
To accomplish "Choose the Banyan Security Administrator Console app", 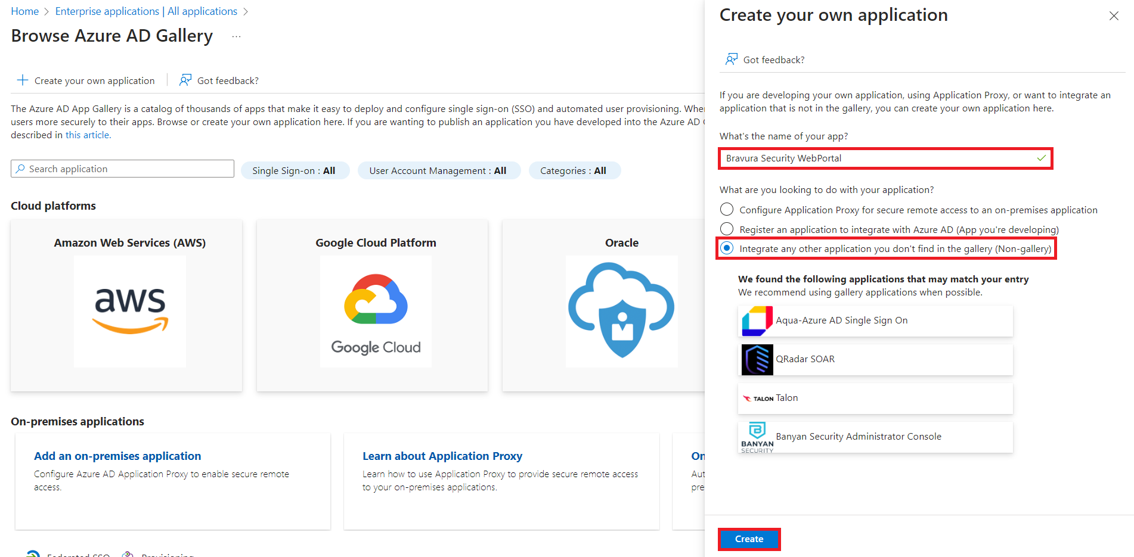I will point(875,436).
